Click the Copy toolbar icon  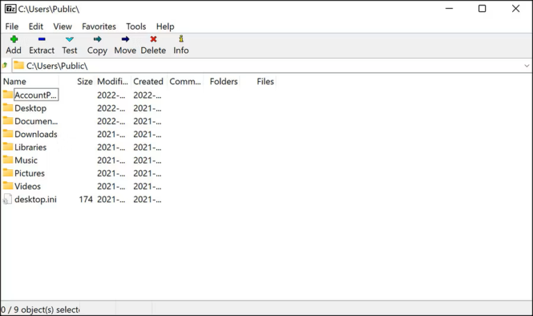(x=97, y=39)
